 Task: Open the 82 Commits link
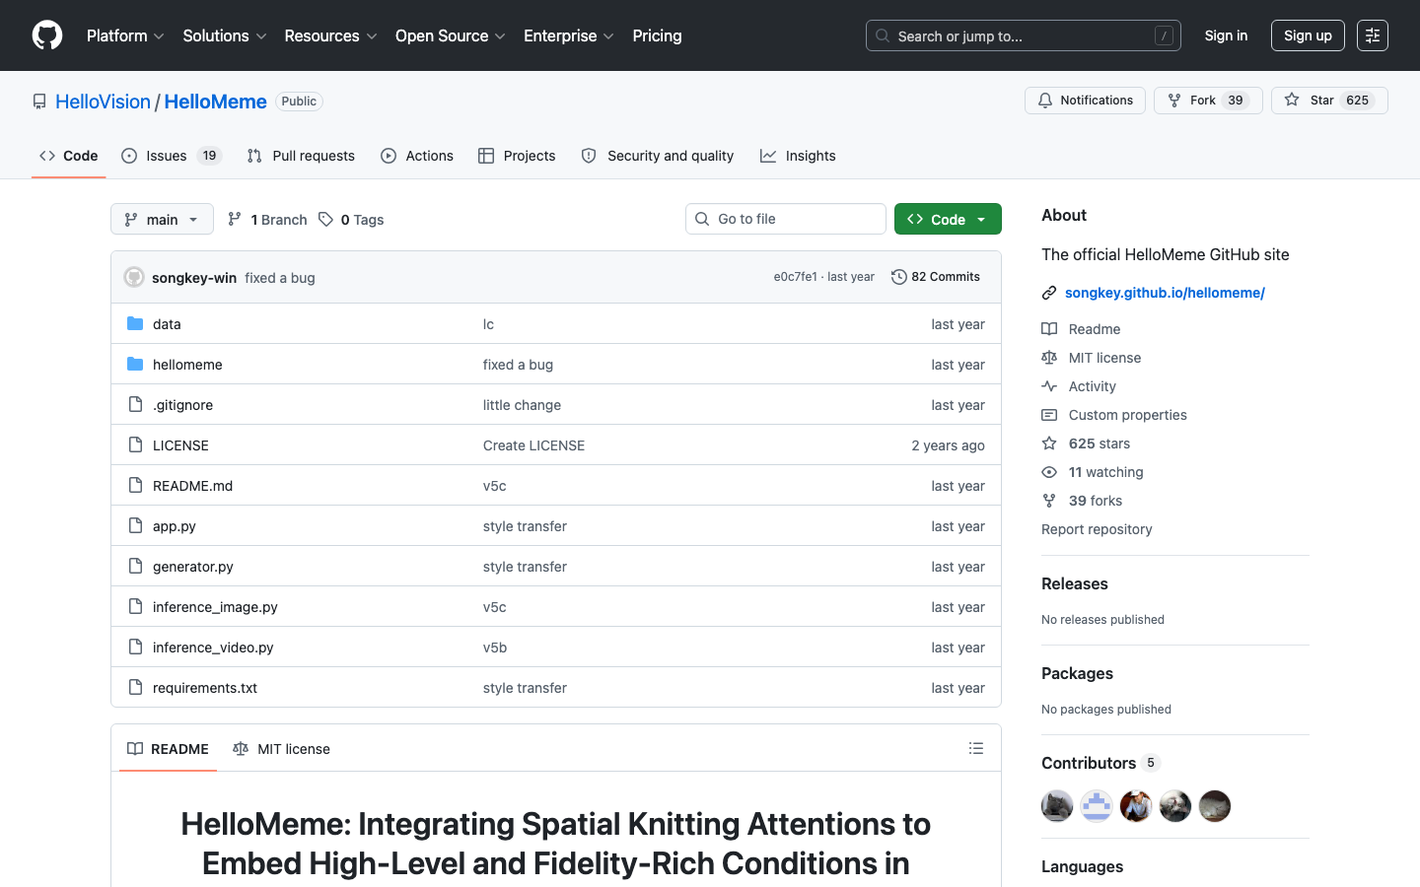(x=936, y=277)
